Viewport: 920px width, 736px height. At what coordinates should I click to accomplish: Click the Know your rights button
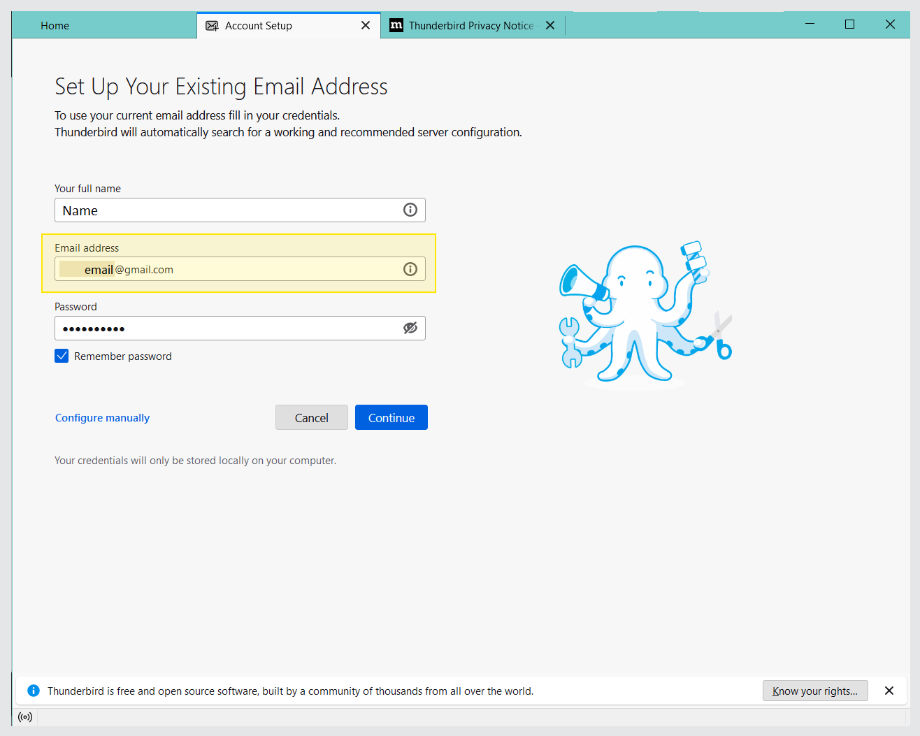click(815, 691)
